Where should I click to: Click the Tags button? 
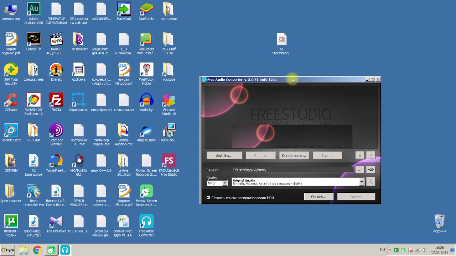327,155
